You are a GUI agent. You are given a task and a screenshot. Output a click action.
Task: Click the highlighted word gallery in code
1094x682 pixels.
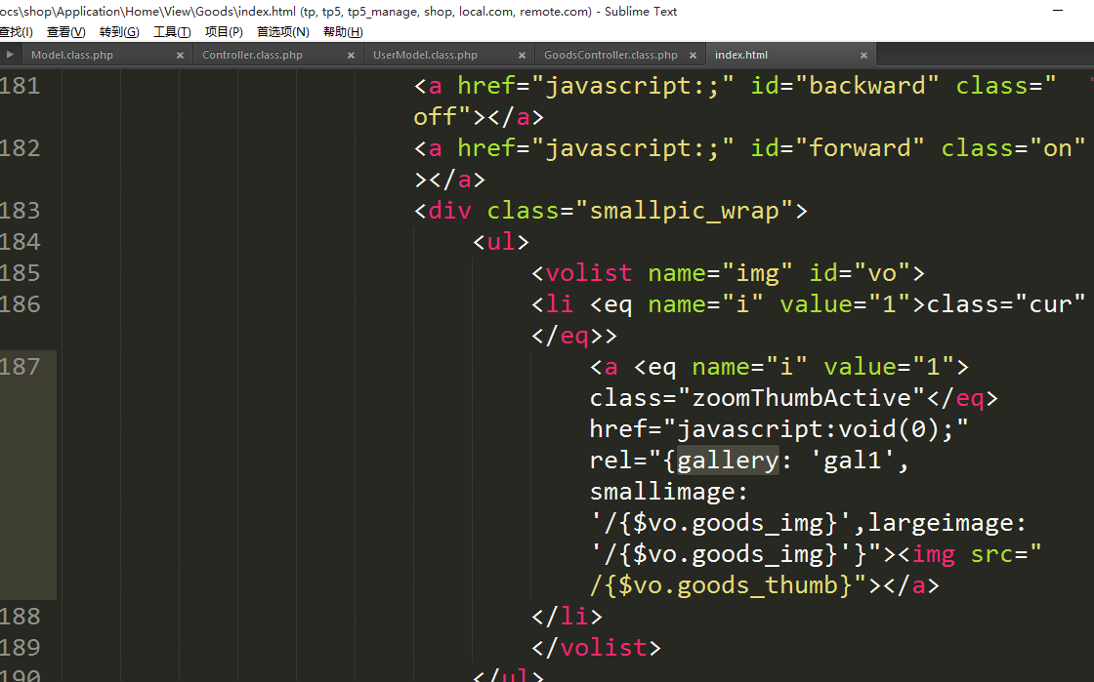tap(728, 461)
